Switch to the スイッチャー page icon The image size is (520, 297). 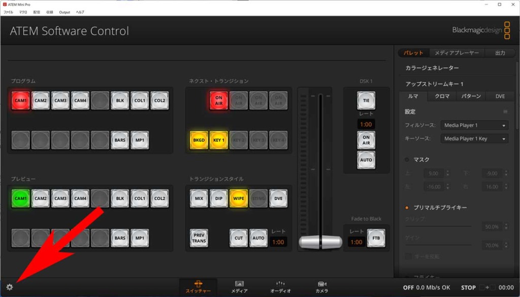click(x=198, y=287)
